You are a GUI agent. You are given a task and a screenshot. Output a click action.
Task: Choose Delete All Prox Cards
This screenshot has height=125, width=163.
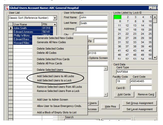[49, 63]
